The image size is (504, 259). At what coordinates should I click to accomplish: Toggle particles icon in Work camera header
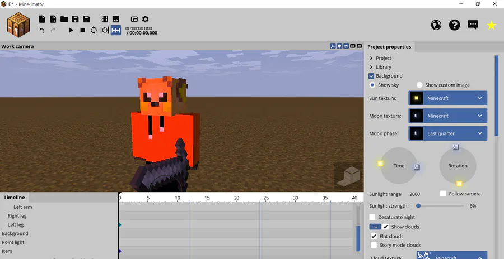(346, 46)
